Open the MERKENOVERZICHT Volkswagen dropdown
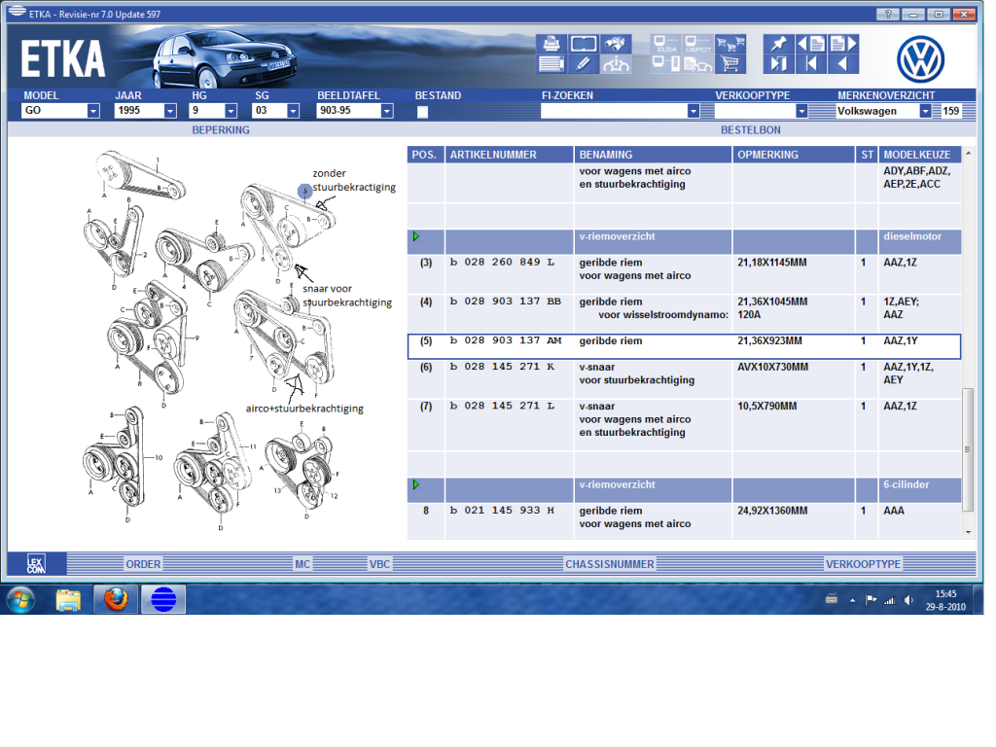The height and width of the screenshot is (747, 996). [926, 111]
